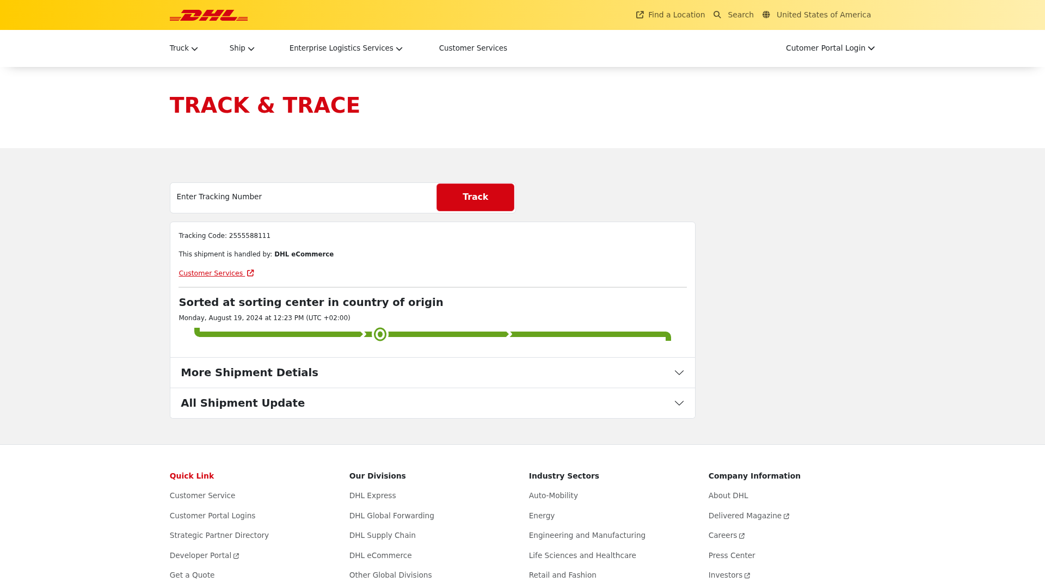Image resolution: width=1045 pixels, height=588 pixels.
Task: Select Customer Services in navigation bar
Action: tap(472, 48)
